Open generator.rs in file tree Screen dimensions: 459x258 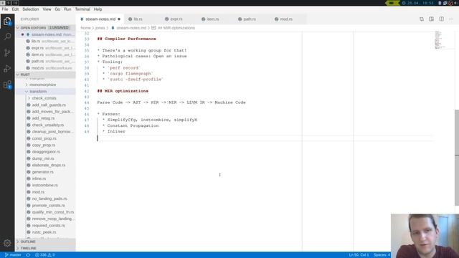coord(43,172)
